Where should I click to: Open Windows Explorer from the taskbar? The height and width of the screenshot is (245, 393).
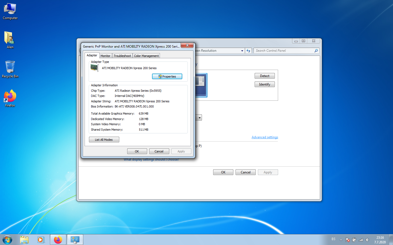click(x=24, y=240)
